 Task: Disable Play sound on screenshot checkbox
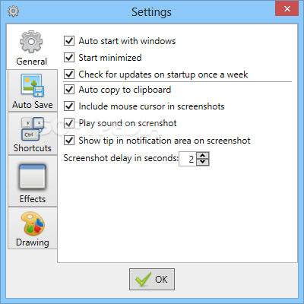[x=69, y=123]
